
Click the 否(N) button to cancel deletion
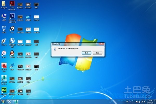tap(97, 53)
